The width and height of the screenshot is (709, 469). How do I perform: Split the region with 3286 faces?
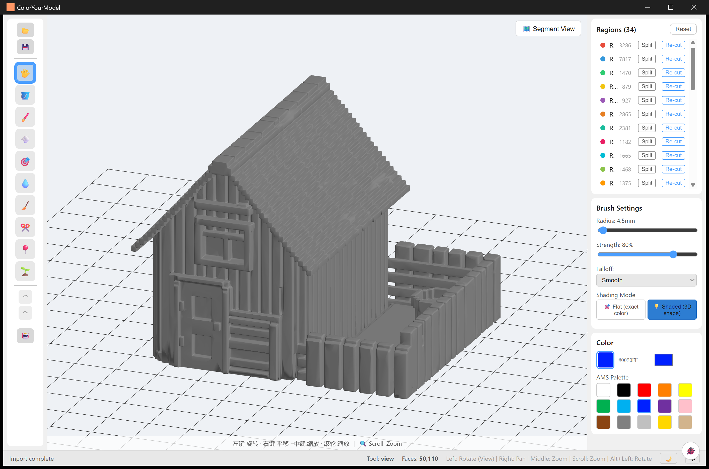point(647,45)
